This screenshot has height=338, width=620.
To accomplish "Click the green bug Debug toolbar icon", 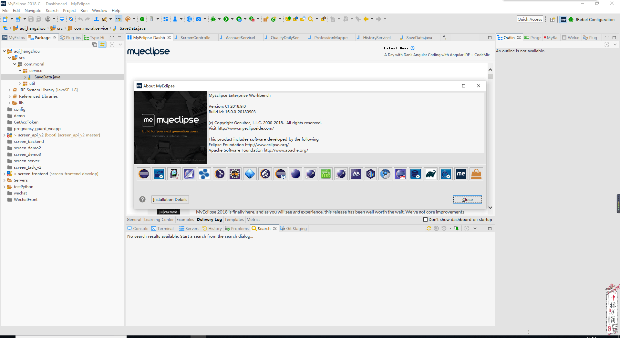I will click(x=213, y=19).
